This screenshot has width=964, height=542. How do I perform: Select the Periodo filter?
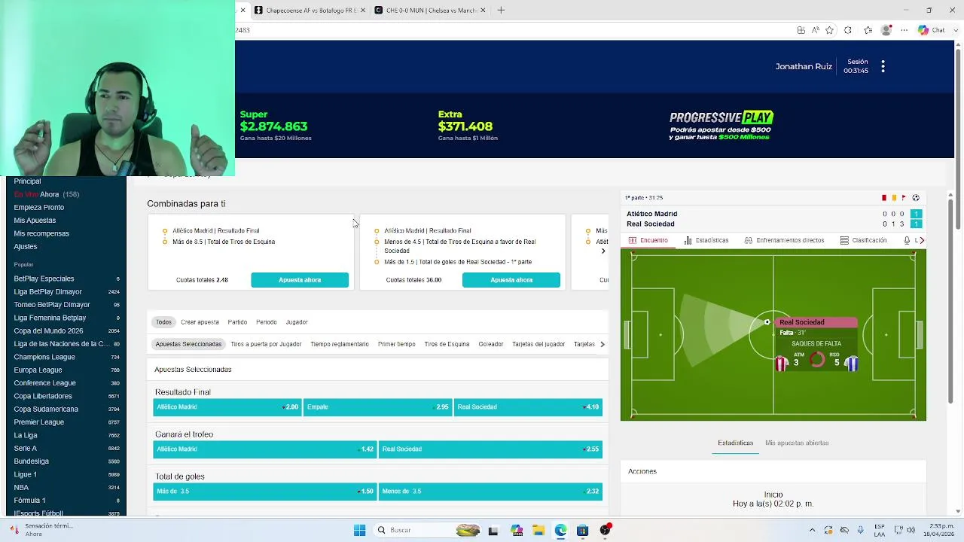tap(266, 322)
